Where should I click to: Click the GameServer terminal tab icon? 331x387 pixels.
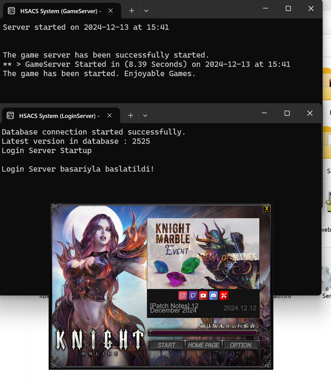12,11
